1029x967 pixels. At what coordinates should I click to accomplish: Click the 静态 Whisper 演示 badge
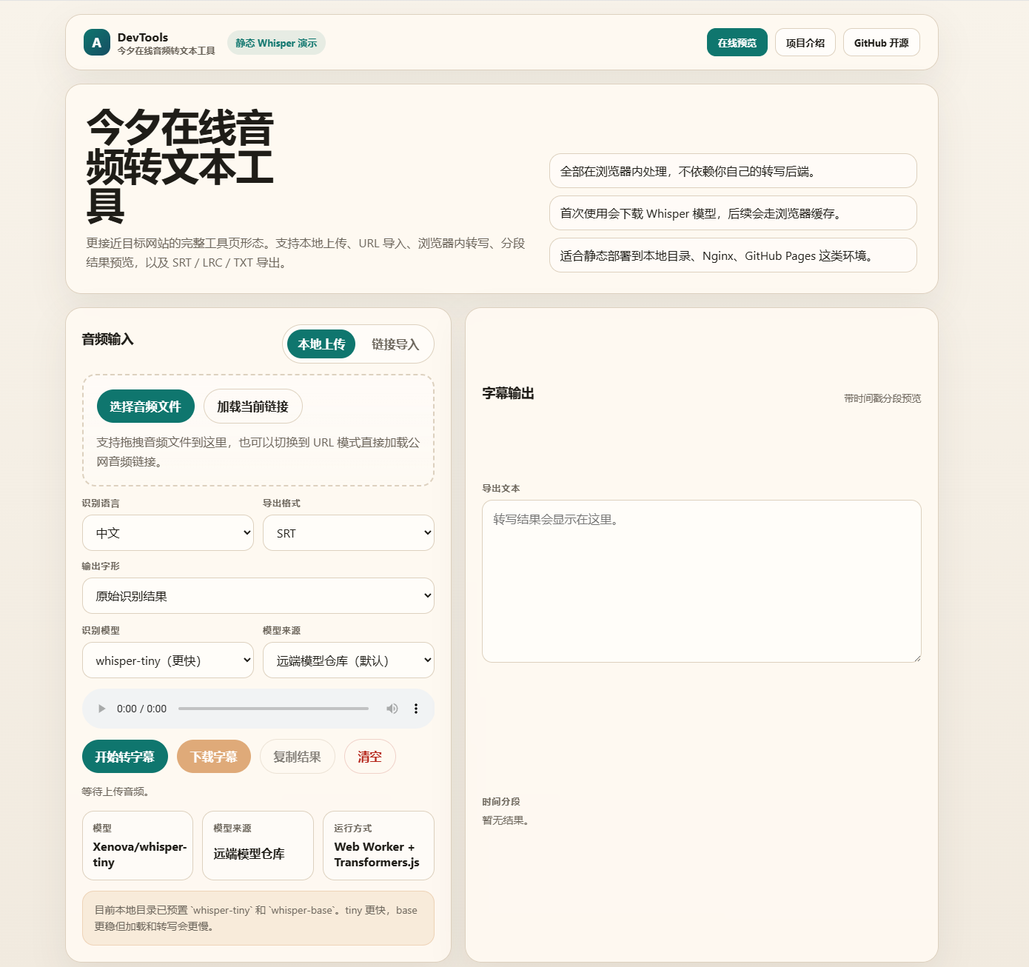point(276,43)
